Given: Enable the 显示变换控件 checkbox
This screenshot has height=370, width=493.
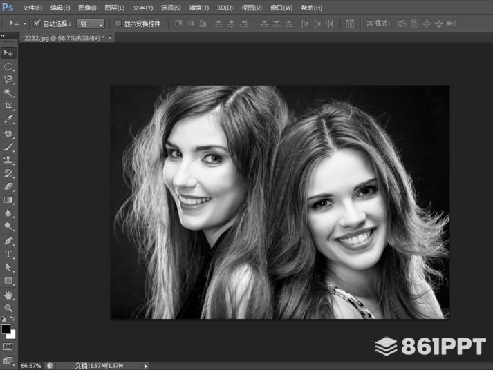Looking at the screenshot, I should click(118, 23).
